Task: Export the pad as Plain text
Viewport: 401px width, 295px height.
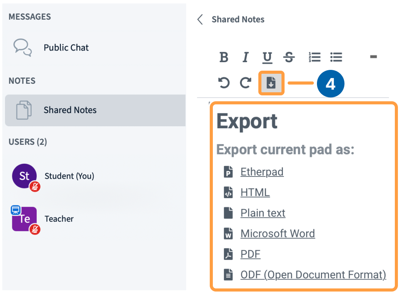Action: click(x=263, y=213)
